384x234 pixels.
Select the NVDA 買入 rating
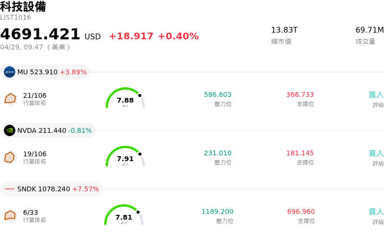coord(376,153)
